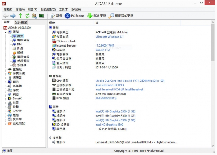Select 電腦名稱 in the tree
Image resolution: width=217 pixels, height=155 pixels.
click(x=21, y=40)
